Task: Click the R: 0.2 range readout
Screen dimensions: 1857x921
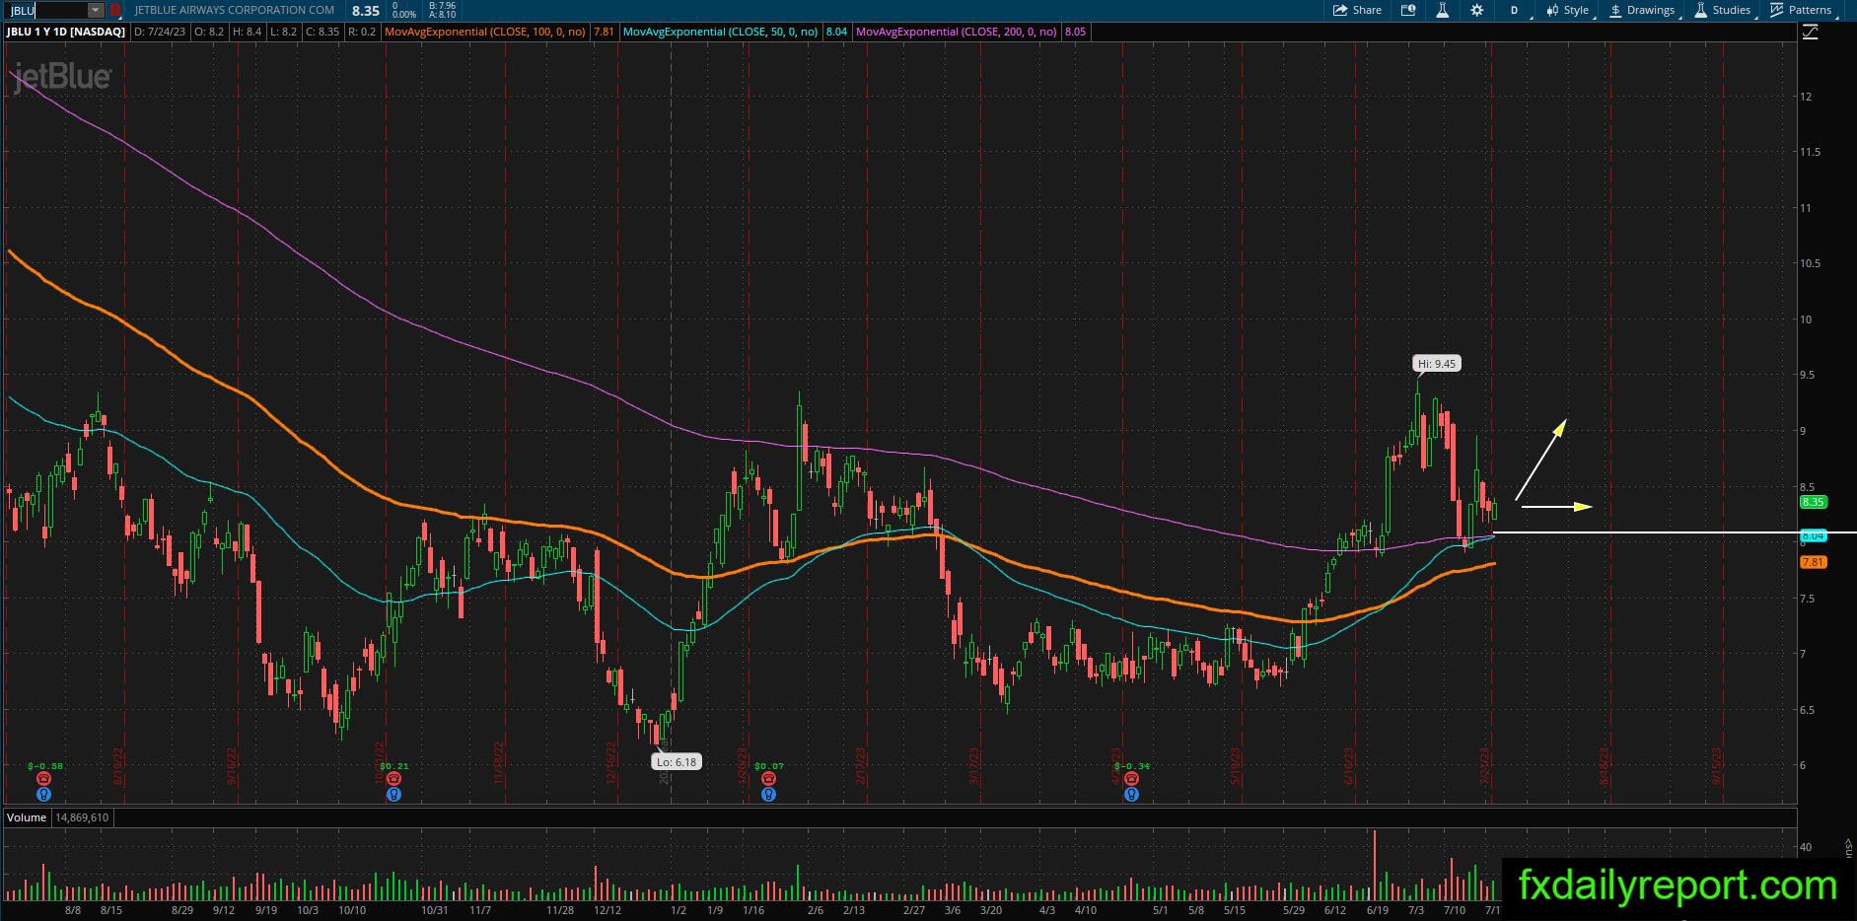Action: click(362, 32)
